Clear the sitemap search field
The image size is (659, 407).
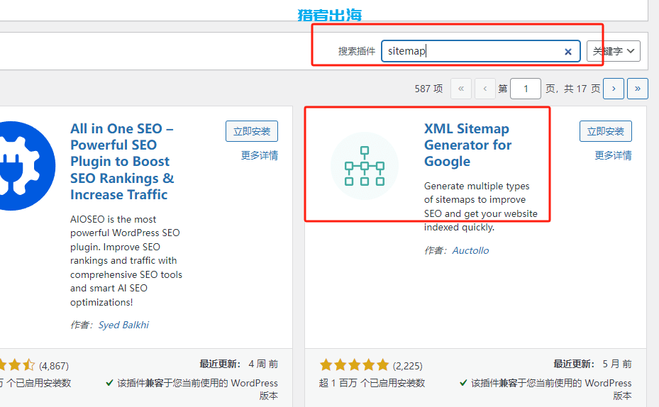click(567, 51)
